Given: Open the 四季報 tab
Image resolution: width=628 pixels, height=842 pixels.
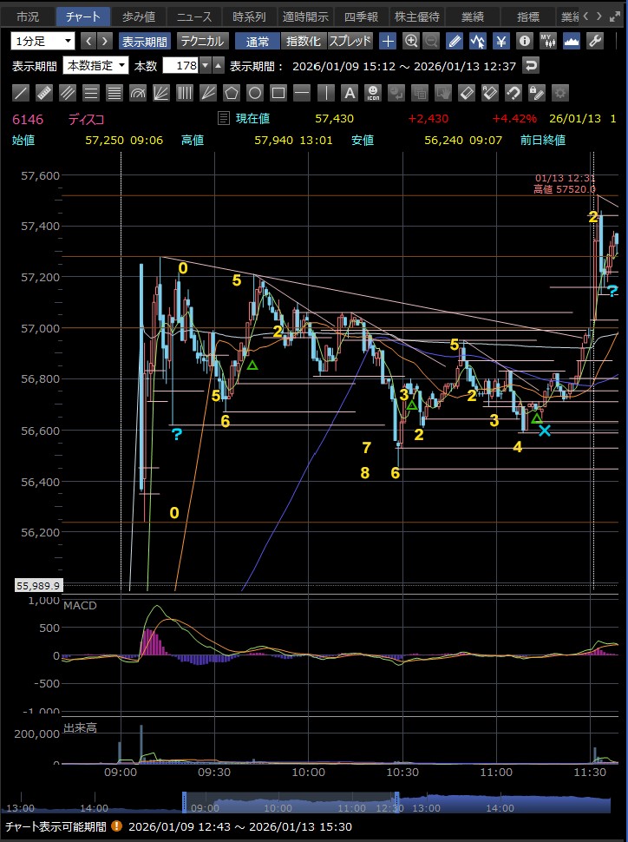Looking at the screenshot, I should (359, 16).
